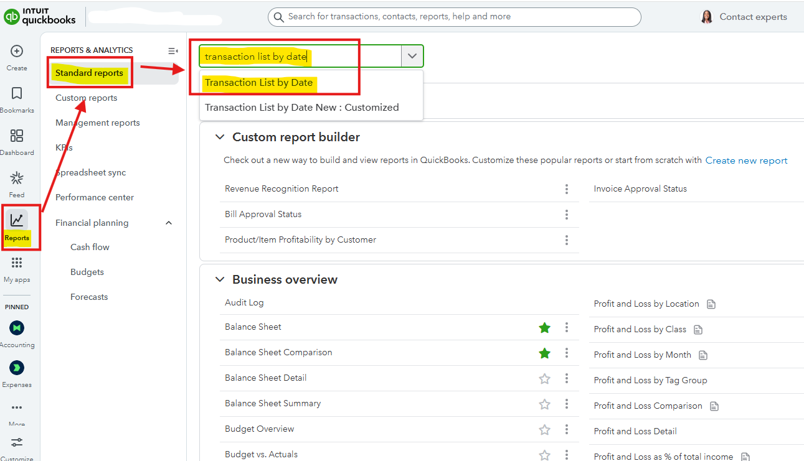Image resolution: width=804 pixels, height=461 pixels.
Task: Unfavorite the Balance Sheet report star
Action: [x=544, y=327]
